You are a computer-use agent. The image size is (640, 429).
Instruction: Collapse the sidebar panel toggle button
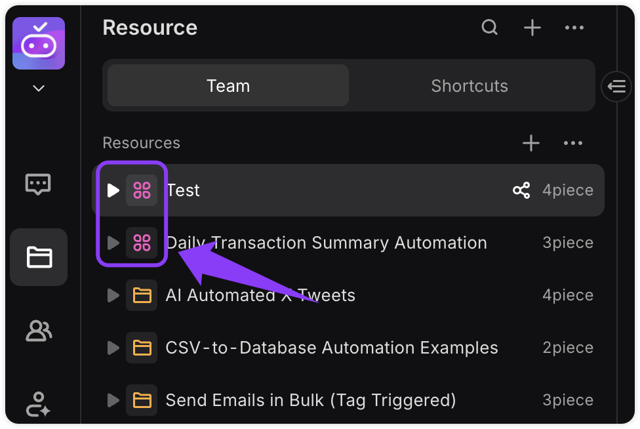[616, 87]
